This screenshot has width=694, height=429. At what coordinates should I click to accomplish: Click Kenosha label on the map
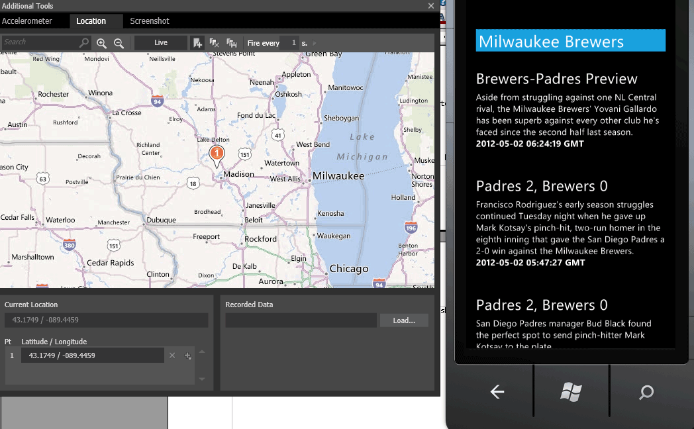[x=330, y=213]
